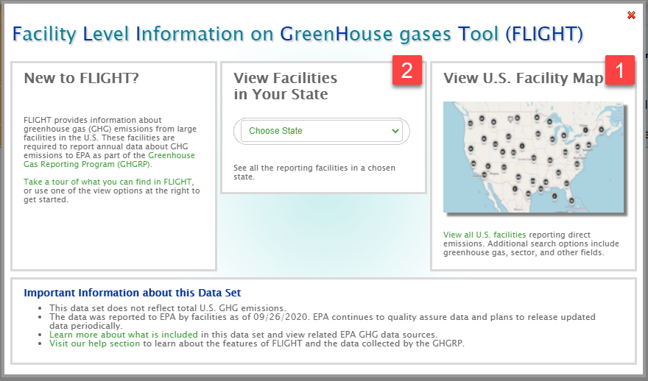Close the FLIGHT welcome dialog

pyautogui.click(x=631, y=15)
